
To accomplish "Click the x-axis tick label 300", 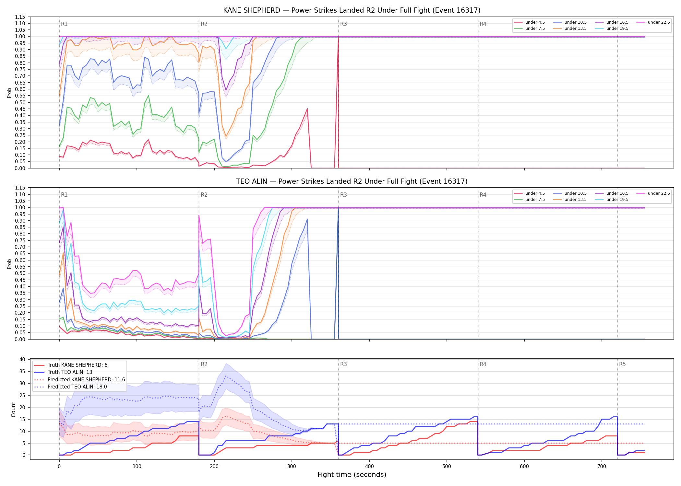I will (292, 467).
